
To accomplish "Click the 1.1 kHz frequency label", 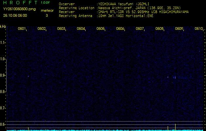I will tap(3, 43).
